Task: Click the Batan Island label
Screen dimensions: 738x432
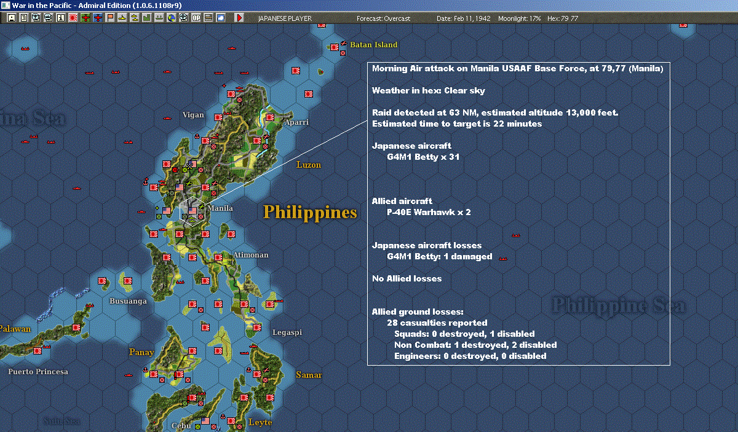Action: [374, 45]
